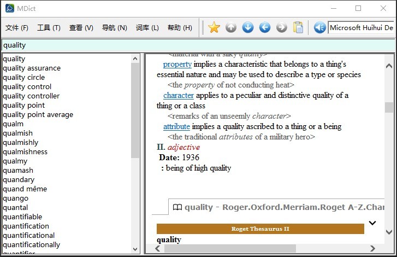Click the word list scroll-up arrow

pyautogui.click(x=135, y=59)
